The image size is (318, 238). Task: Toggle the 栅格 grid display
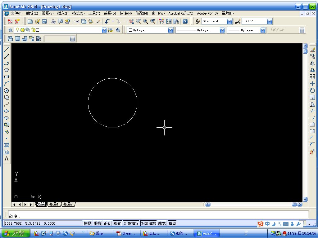coord(97,223)
